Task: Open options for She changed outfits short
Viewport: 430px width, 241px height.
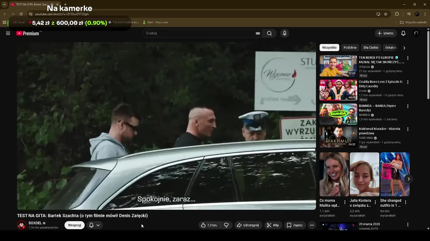Action: (x=405, y=202)
